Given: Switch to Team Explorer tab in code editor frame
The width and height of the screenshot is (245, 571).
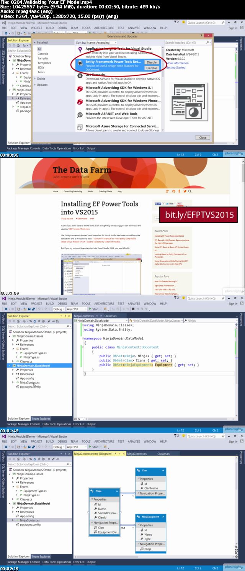Looking at the screenshot, I should coord(41,419).
